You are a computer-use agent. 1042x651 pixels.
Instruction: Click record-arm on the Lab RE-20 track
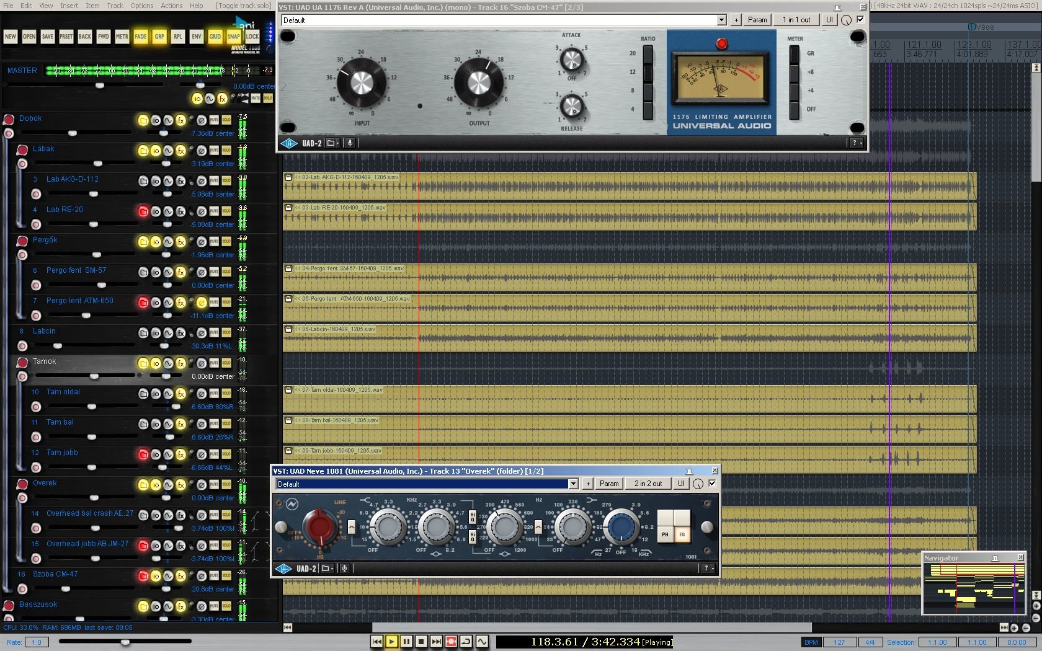pos(143,211)
